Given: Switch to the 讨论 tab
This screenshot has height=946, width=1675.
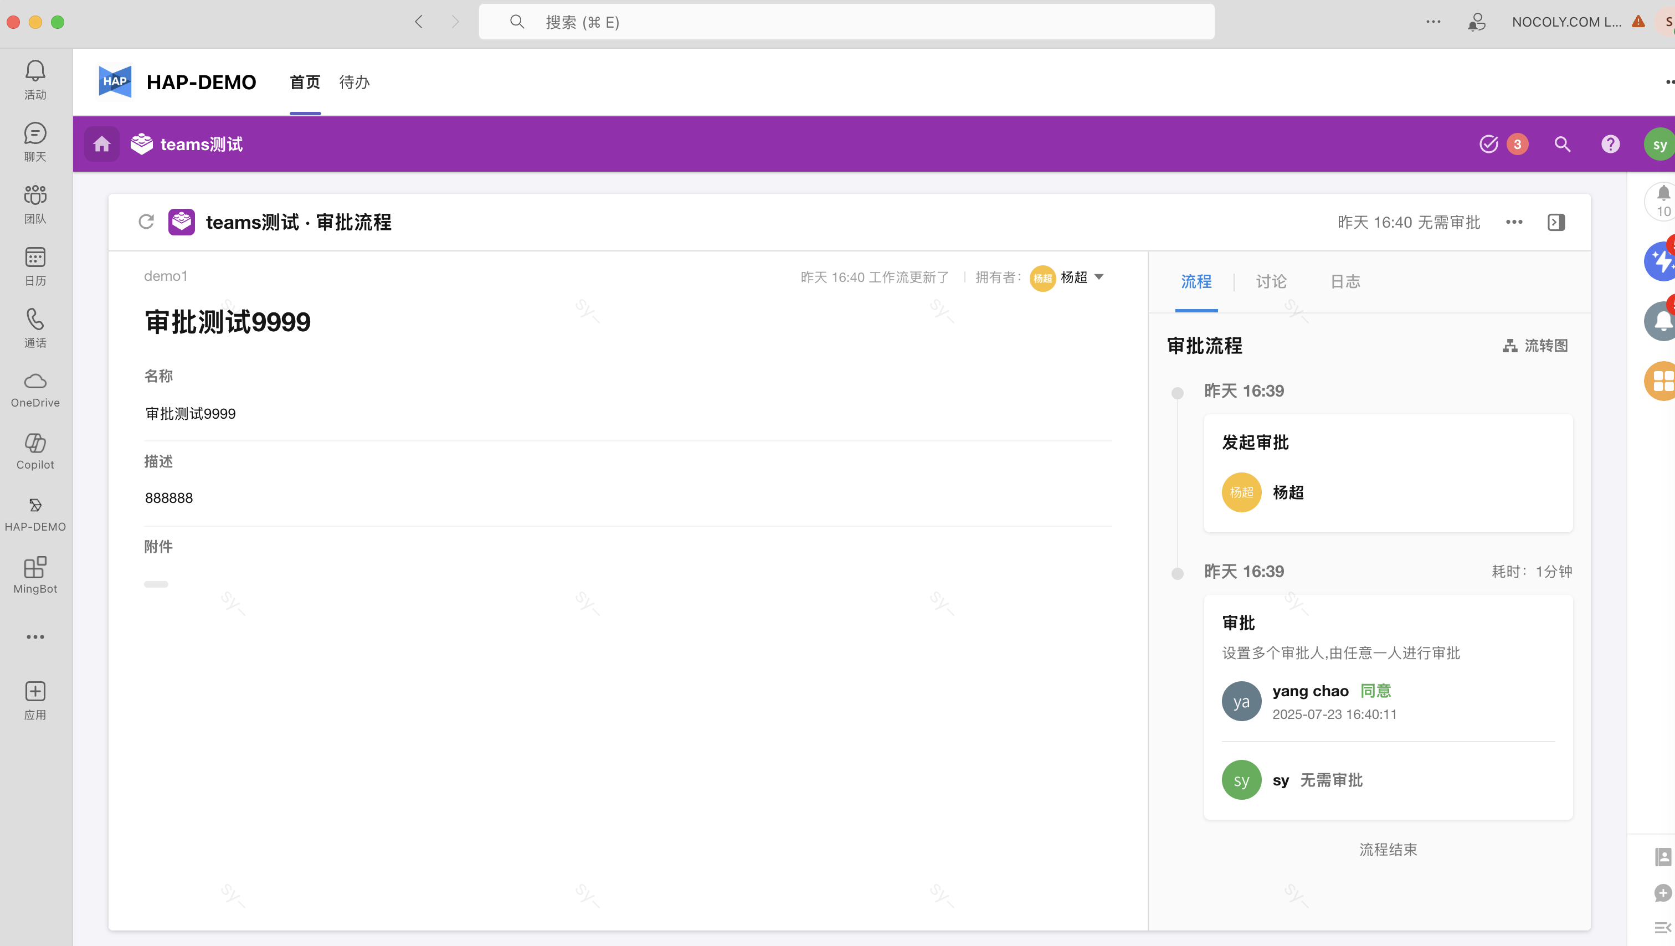Looking at the screenshot, I should click(x=1271, y=281).
